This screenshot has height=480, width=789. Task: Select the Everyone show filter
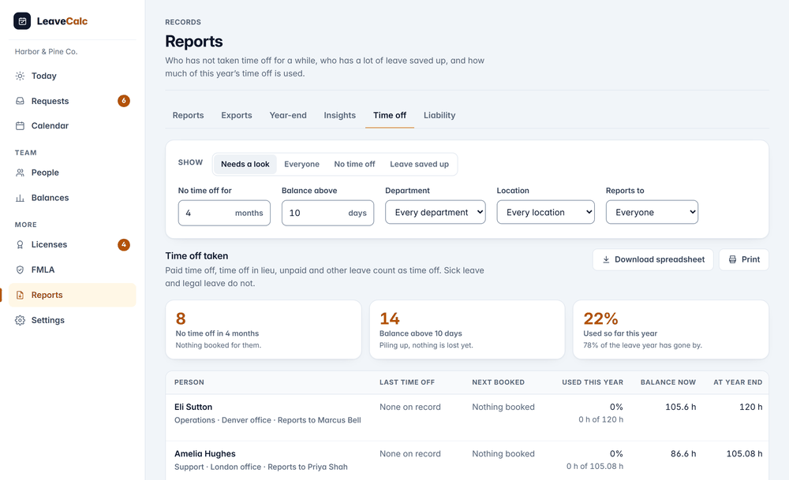301,165
